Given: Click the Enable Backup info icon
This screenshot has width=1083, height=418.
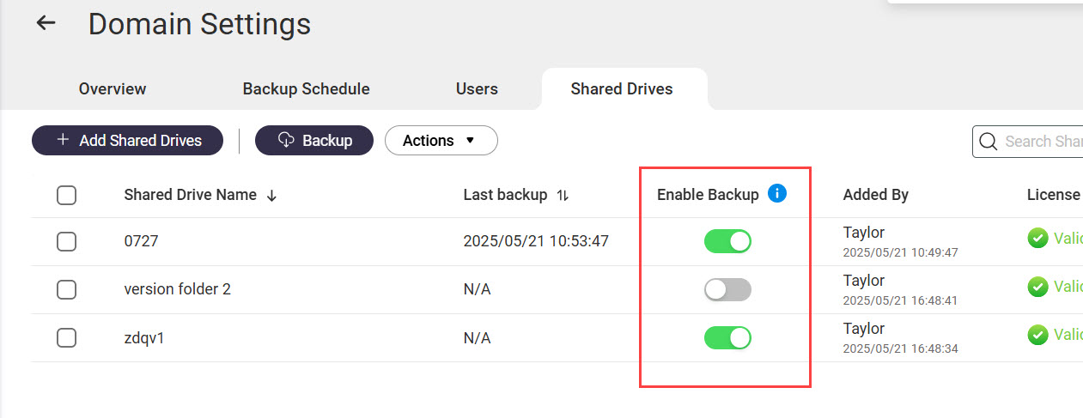Looking at the screenshot, I should 777,194.
